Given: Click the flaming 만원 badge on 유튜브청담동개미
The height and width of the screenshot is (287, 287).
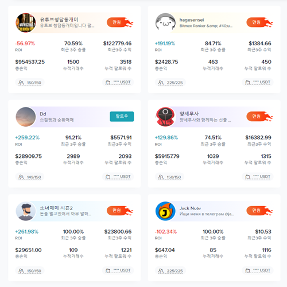Looking at the screenshot, I should point(120,22).
